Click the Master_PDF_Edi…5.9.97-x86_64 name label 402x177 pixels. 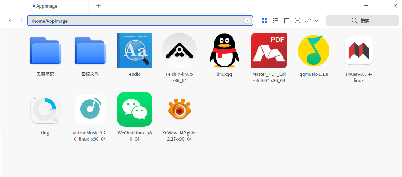click(269, 77)
